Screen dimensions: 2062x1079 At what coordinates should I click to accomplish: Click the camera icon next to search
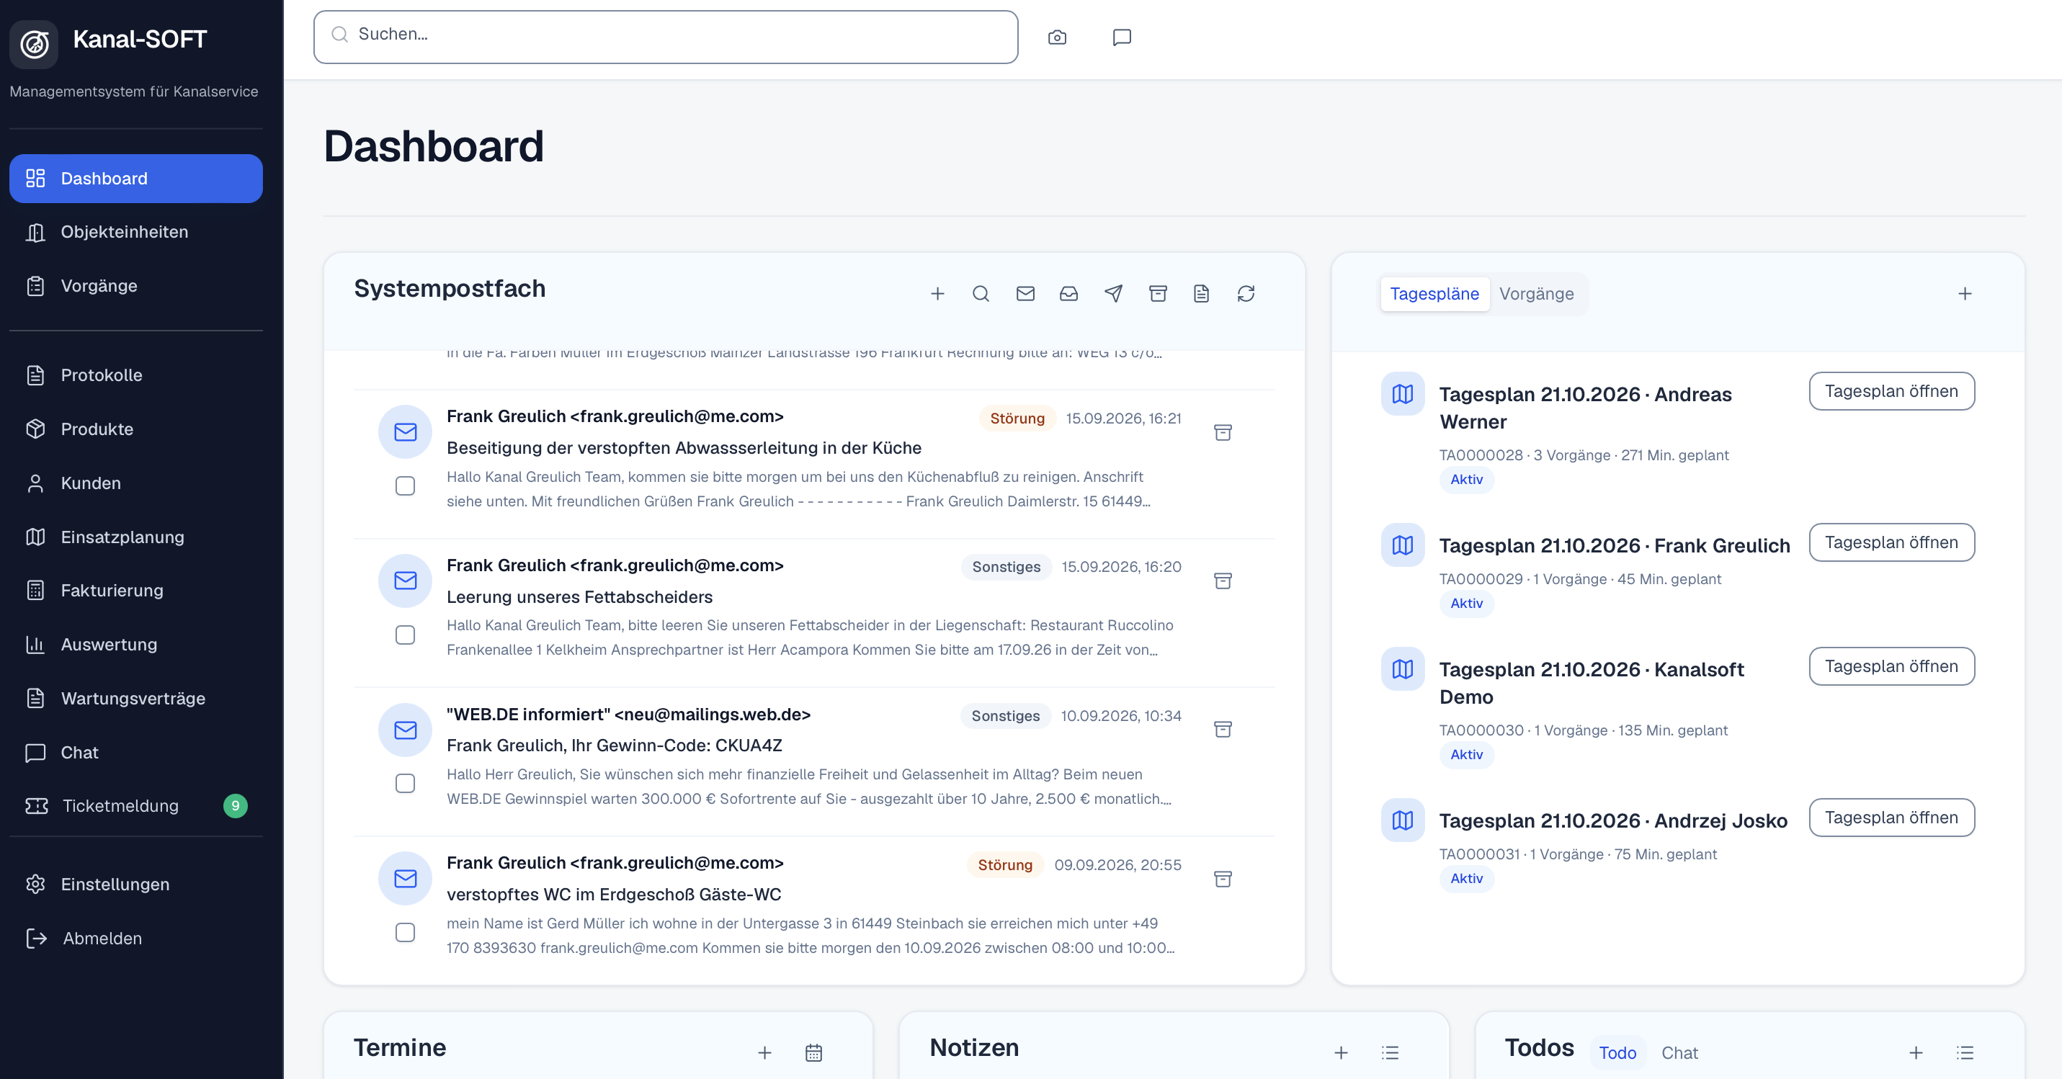(x=1057, y=37)
